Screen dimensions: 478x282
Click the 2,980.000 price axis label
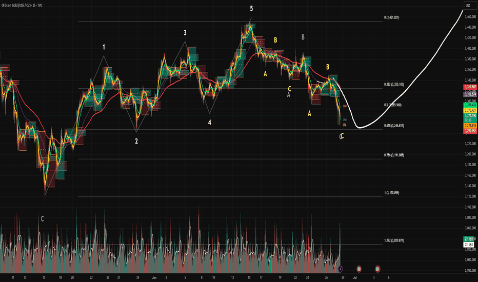click(x=470, y=270)
